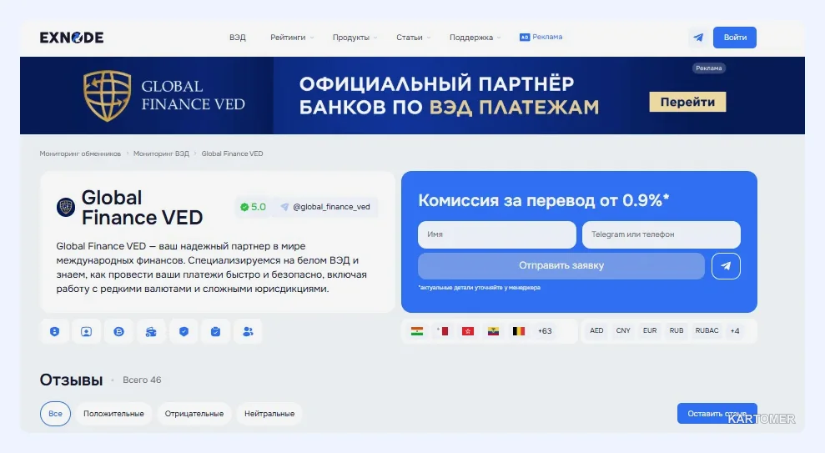Image resolution: width=825 pixels, height=453 pixels.
Task: Click the India flag icon
Action: [417, 331]
